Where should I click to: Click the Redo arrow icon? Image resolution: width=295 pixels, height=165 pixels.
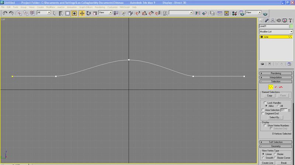11,13
